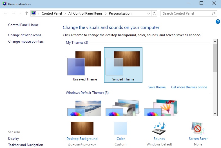Select the Synced Theme

(x=123, y=65)
